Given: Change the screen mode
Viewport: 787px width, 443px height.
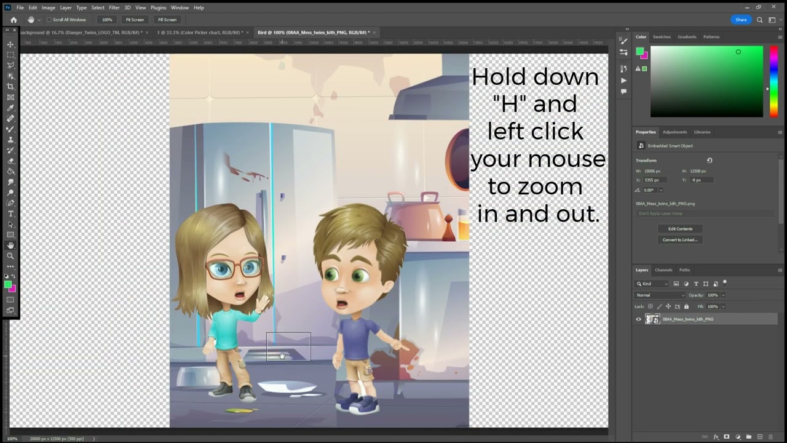Looking at the screenshot, I should click(10, 311).
